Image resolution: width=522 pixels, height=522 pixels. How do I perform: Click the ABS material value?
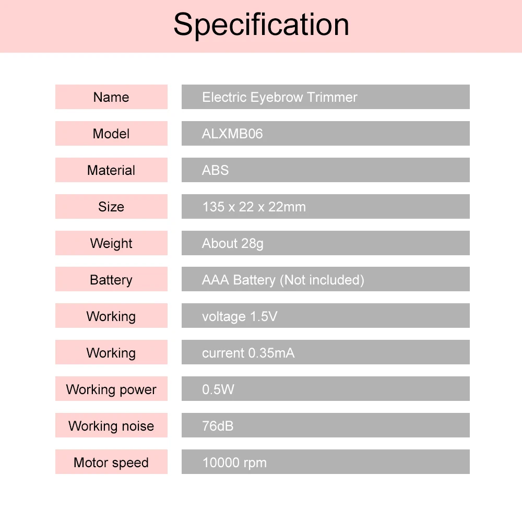tap(215, 170)
